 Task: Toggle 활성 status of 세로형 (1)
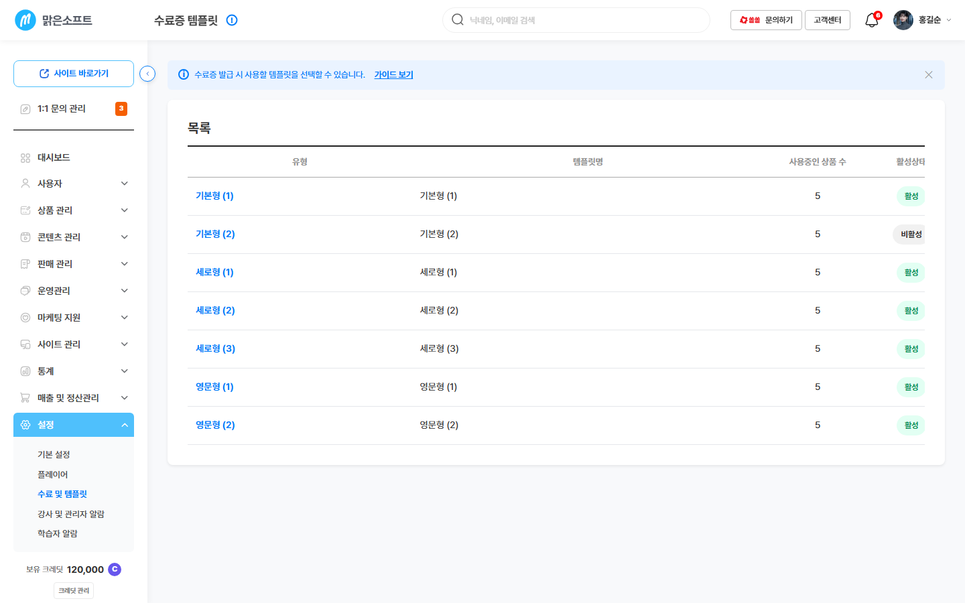tap(911, 273)
